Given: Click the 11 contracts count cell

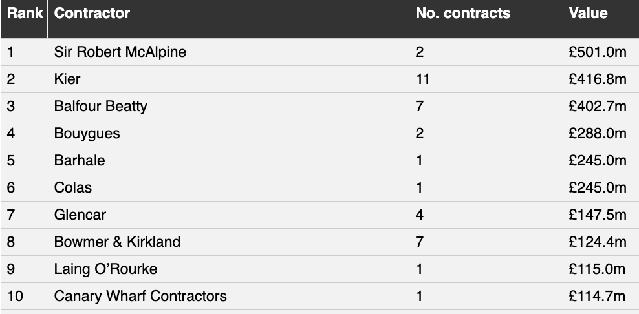Looking at the screenshot, I should click(422, 79).
